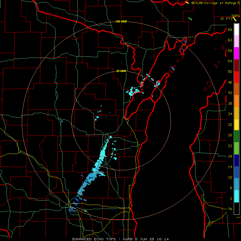Select the magenta swatch on the color scale
The width and height of the screenshot is (241, 241).
236,53
